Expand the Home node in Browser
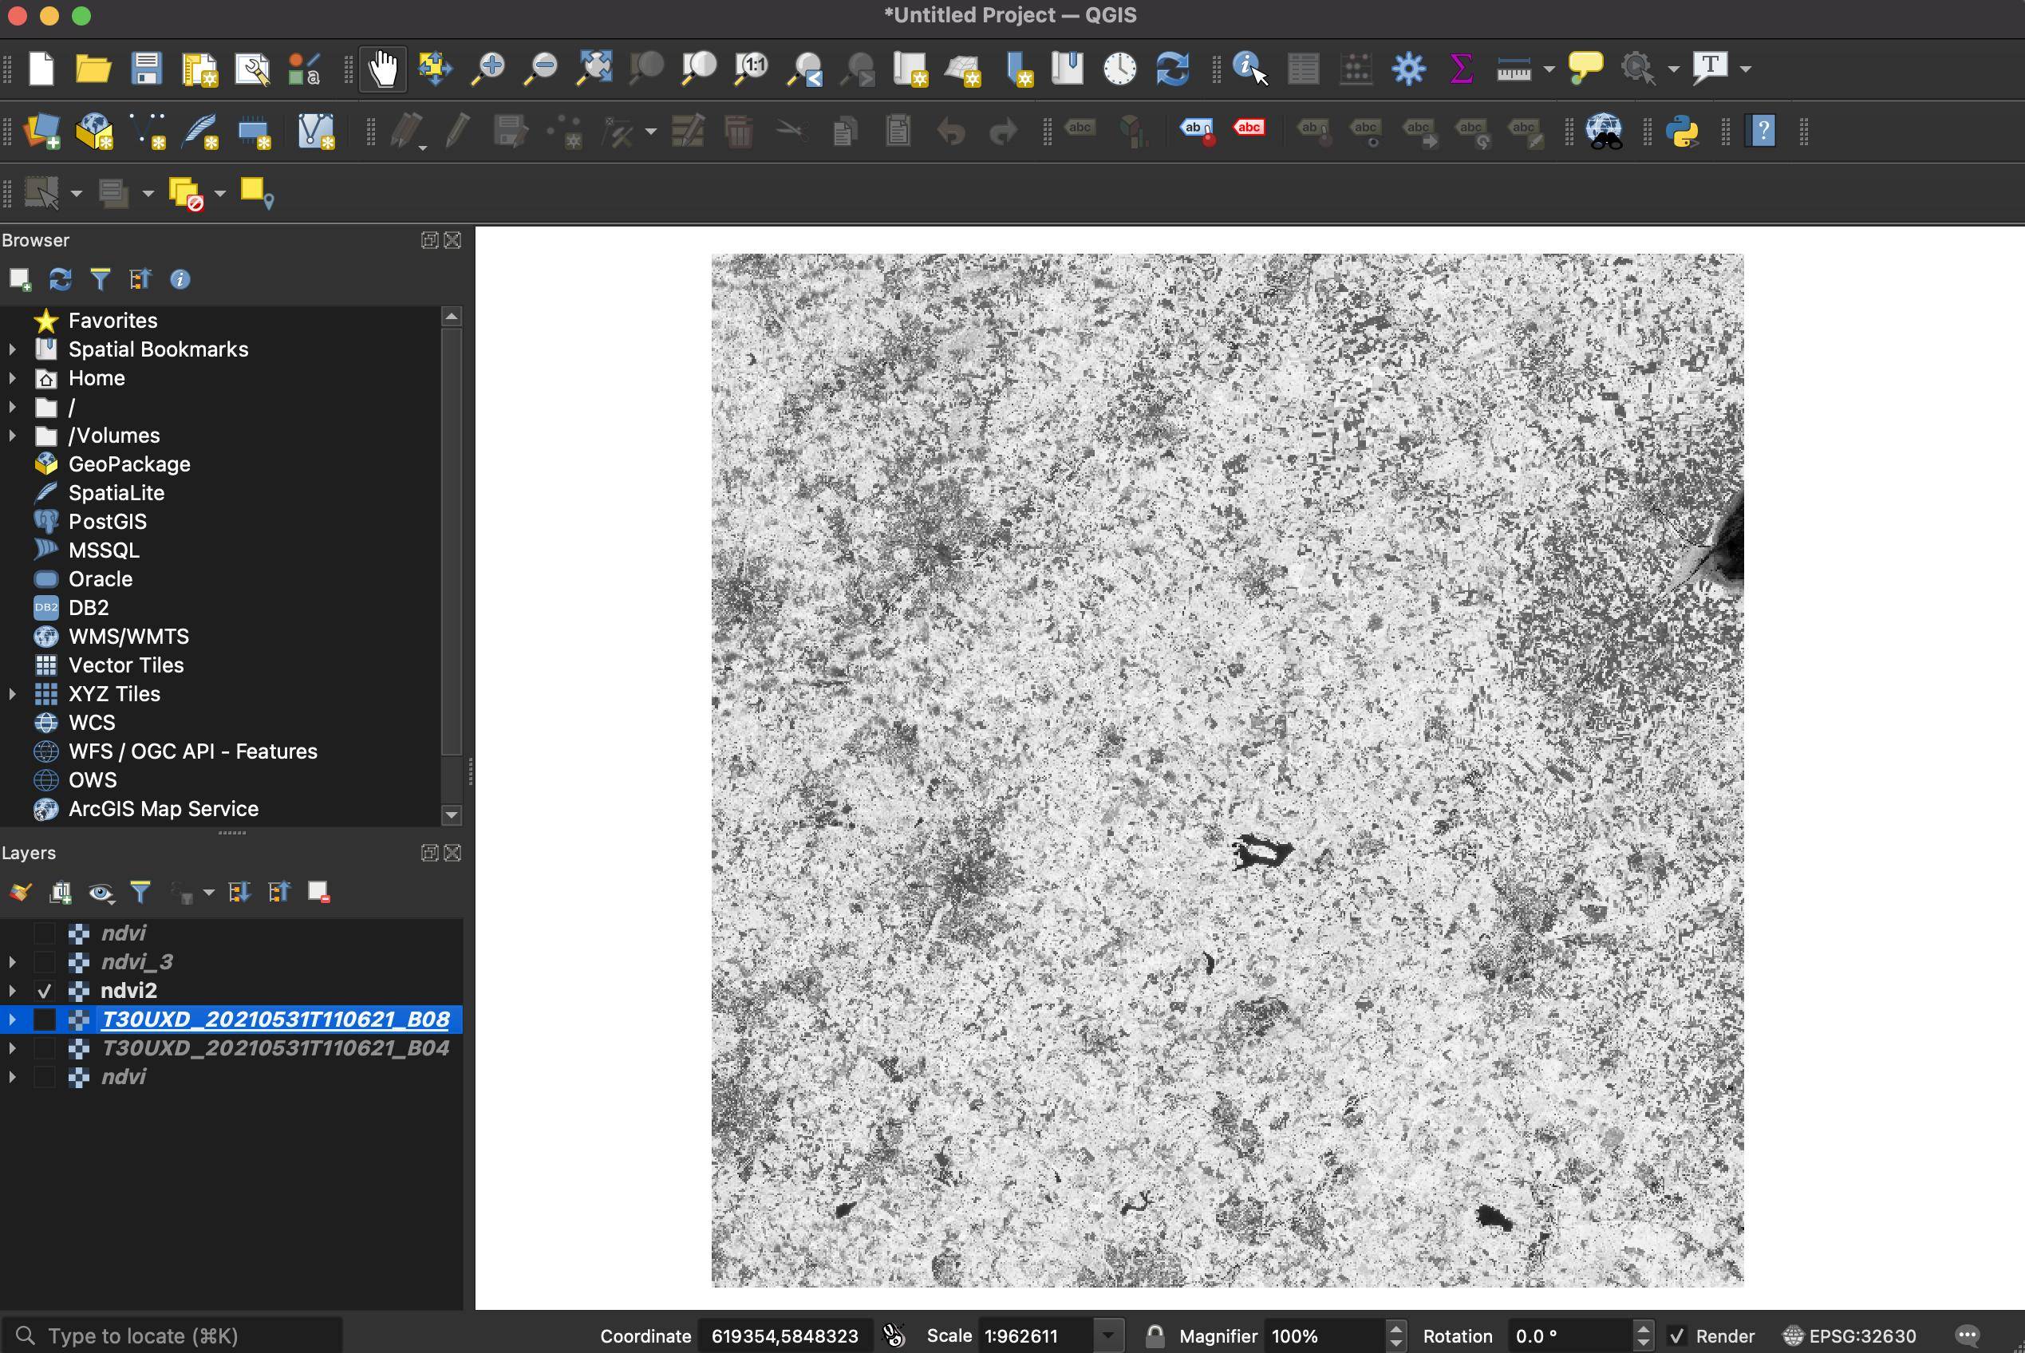The height and width of the screenshot is (1353, 2025). tap(12, 378)
